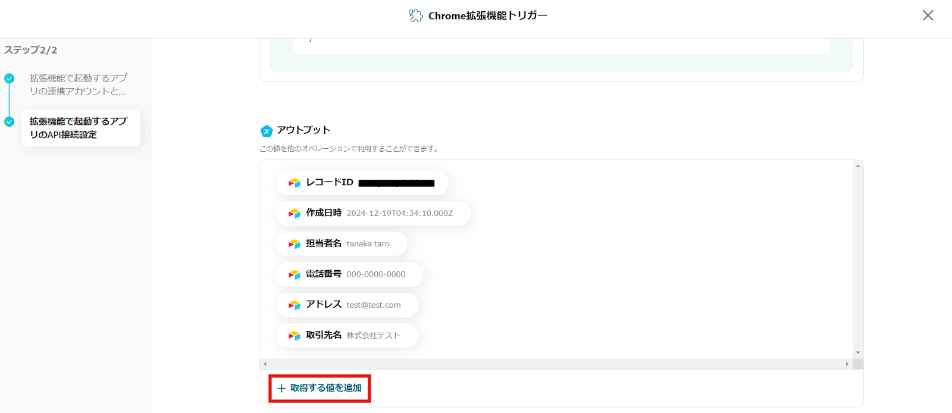Close the Chrome拡張機能トリガー dialog
This screenshot has height=413, width=952.
(x=928, y=15)
